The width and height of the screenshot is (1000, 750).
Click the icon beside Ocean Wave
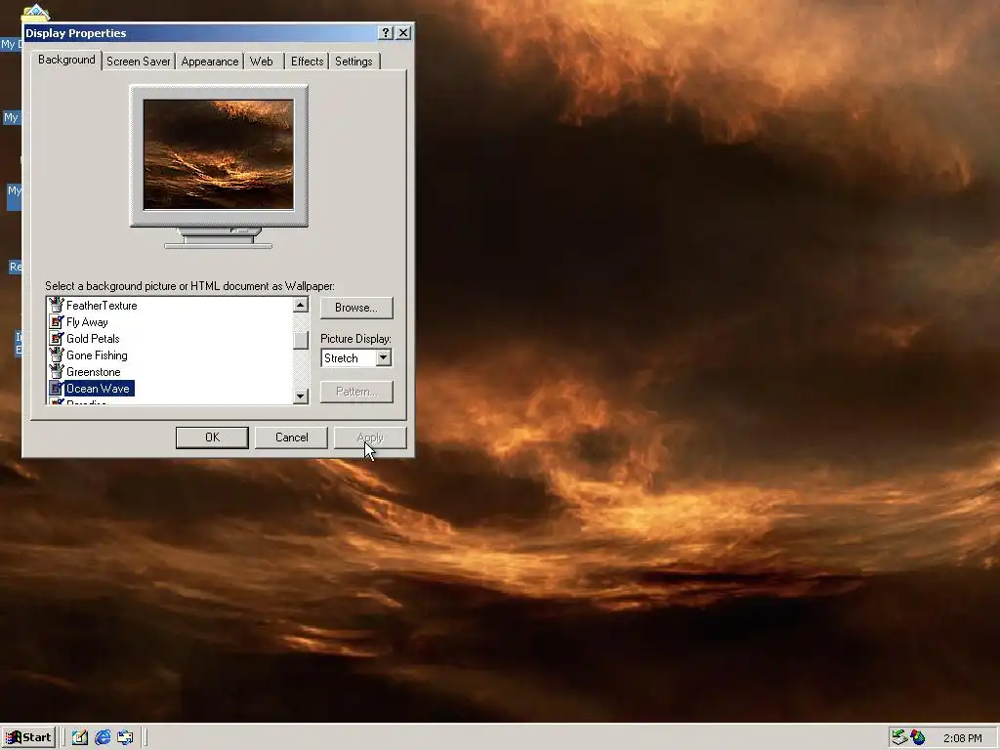pyautogui.click(x=57, y=388)
